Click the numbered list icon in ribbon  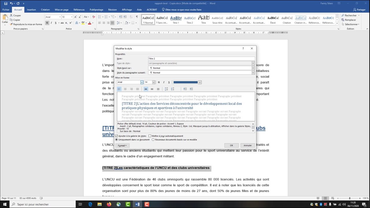coord(106,17)
